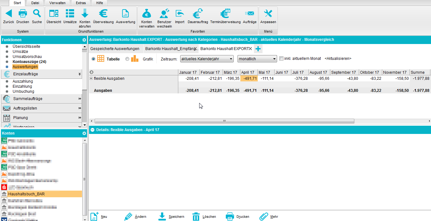Open the Aufträge envelope icon
Viewport: 431px width, 221px height.
[x=250, y=13]
